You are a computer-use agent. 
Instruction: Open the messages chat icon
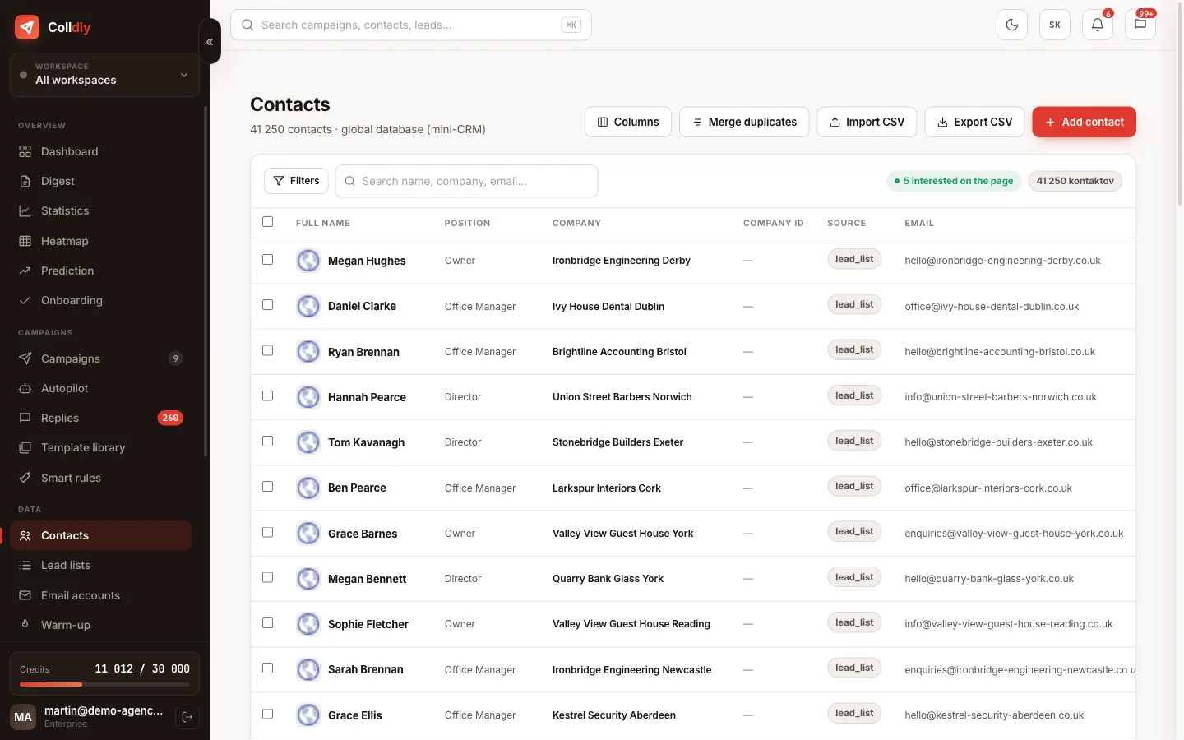1140,25
